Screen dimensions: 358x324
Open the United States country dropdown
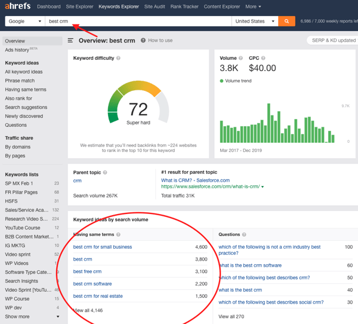click(x=255, y=21)
